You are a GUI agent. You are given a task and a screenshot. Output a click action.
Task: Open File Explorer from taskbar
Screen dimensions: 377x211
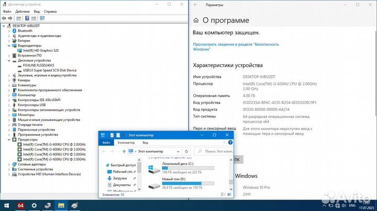[x=61, y=205]
